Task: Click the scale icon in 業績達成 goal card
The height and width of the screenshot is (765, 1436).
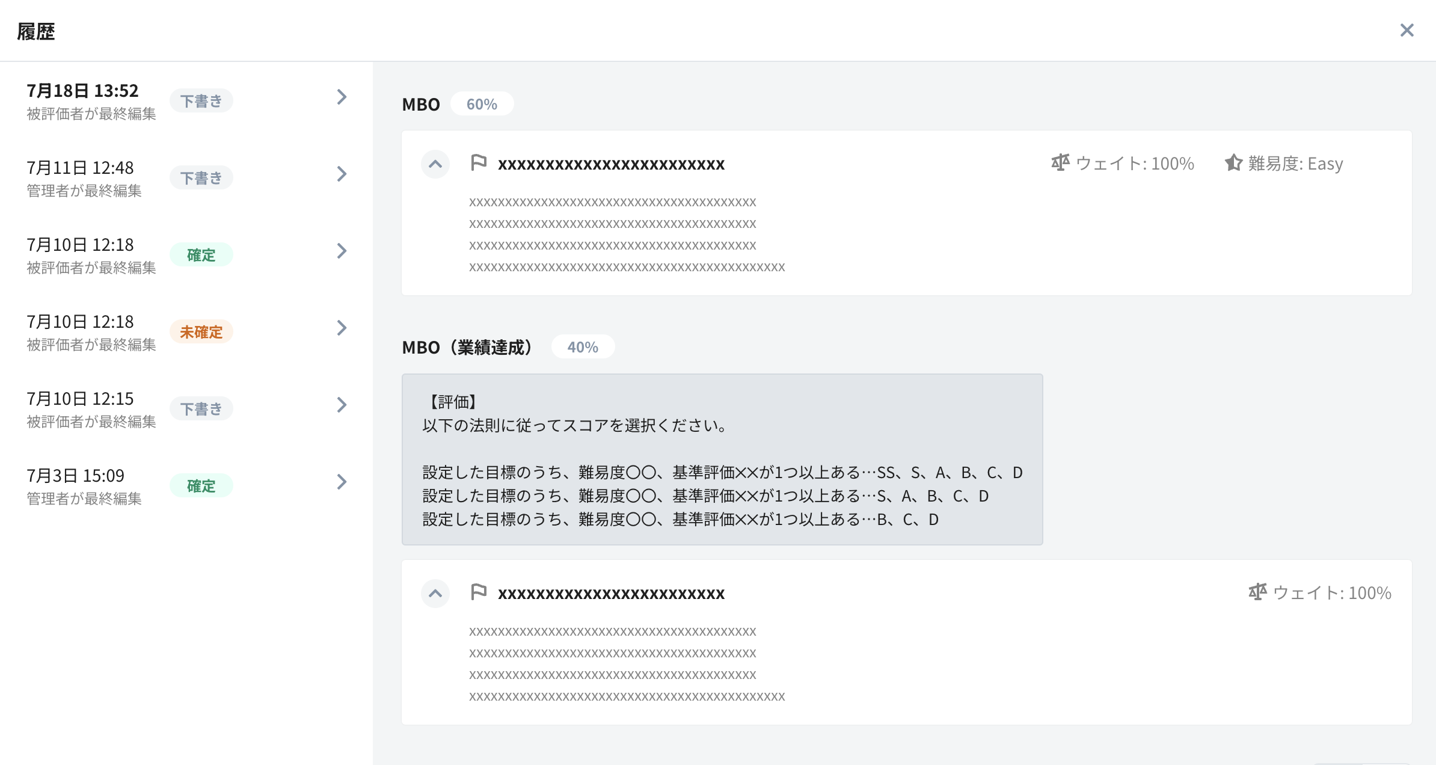Action: (x=1257, y=592)
